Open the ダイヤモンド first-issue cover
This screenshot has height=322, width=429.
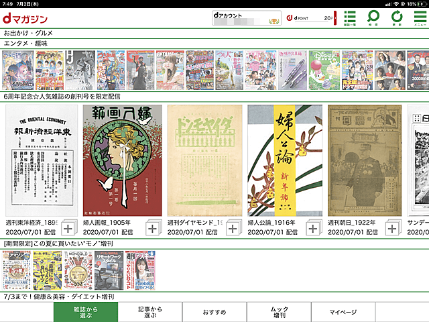pyautogui.click(x=204, y=161)
